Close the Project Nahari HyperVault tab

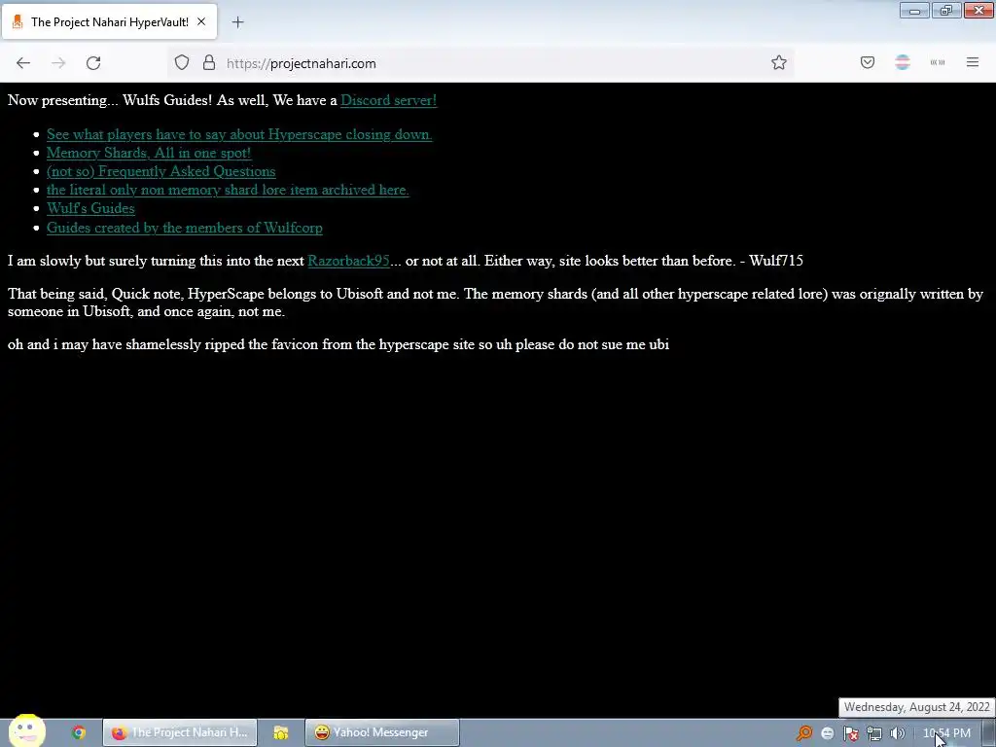201,21
